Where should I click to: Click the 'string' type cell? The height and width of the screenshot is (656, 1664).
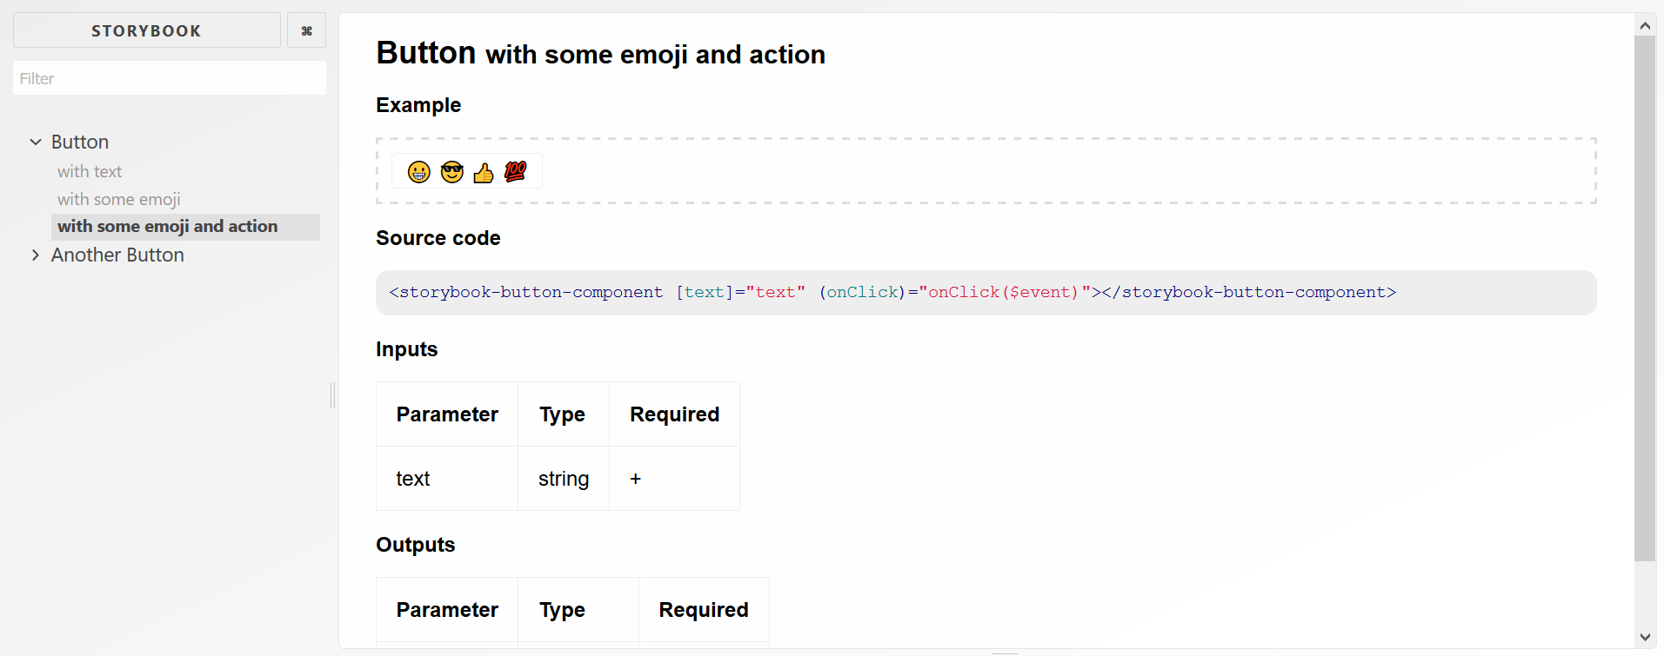point(564,479)
